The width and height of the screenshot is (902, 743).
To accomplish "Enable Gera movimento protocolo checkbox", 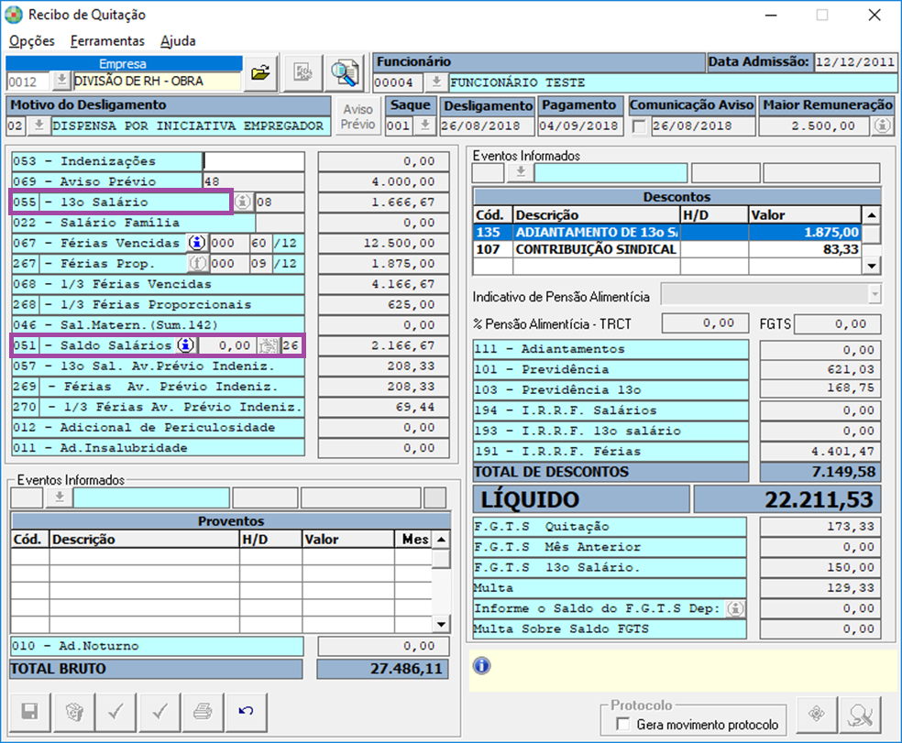I will click(x=622, y=724).
